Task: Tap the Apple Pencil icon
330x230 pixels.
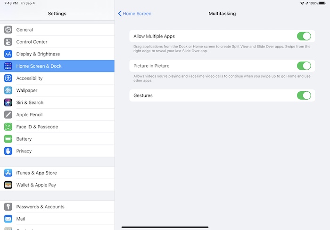Action: click(8, 115)
